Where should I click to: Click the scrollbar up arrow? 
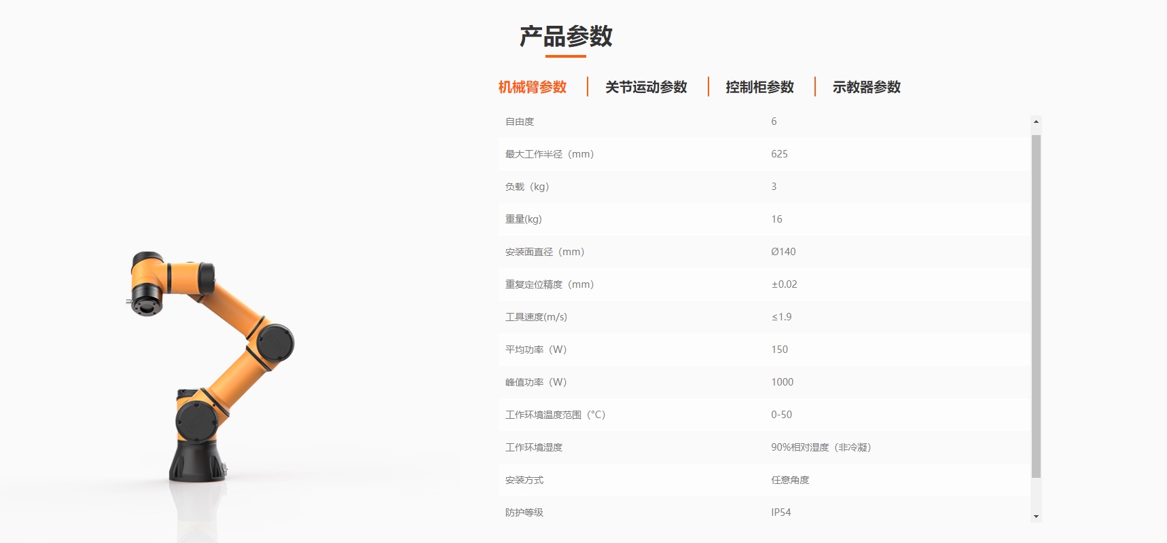pos(1036,122)
